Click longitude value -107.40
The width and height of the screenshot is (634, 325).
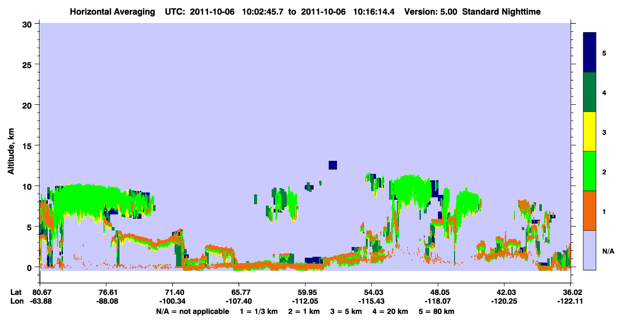click(x=238, y=302)
